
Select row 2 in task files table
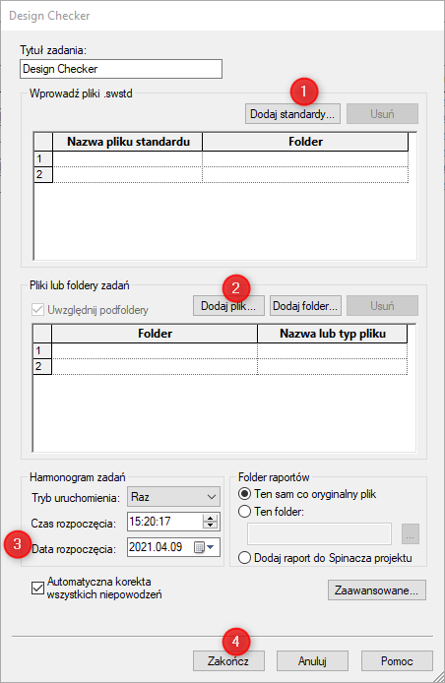click(42, 366)
